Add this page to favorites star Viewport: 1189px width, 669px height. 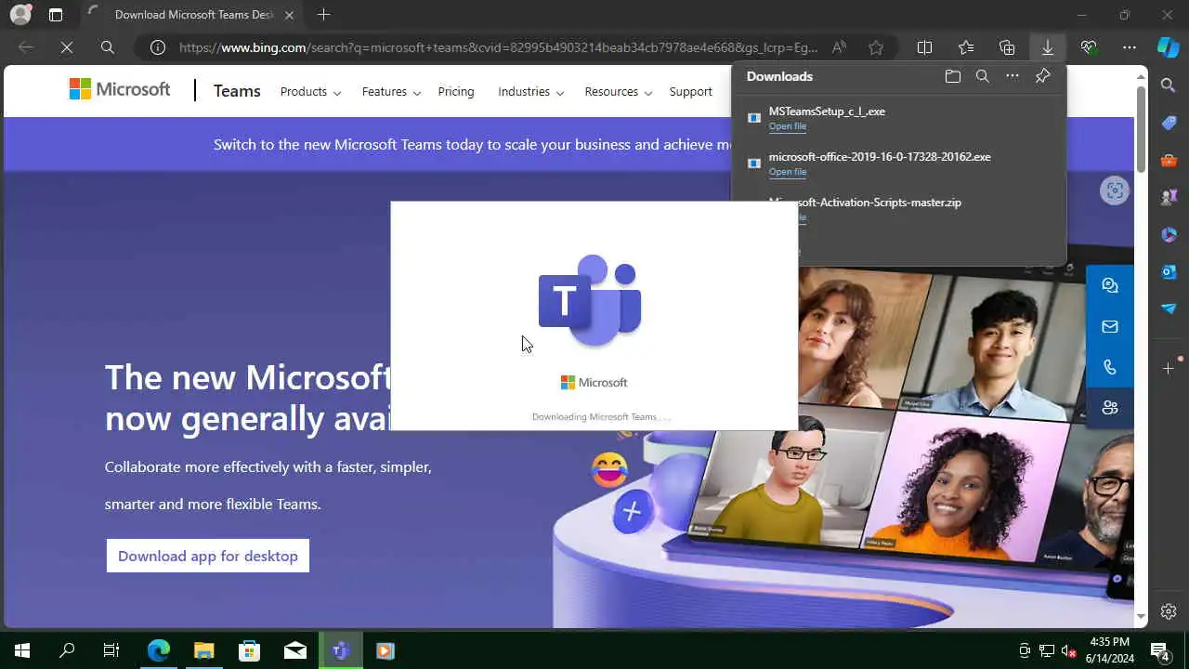876,47
